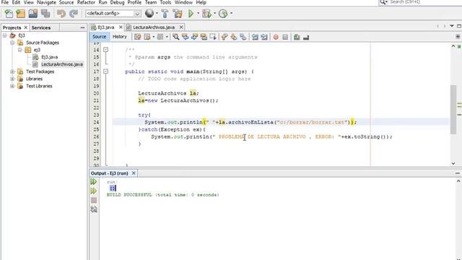The height and width of the screenshot is (260, 462).
Task: Go to next bookmark icon
Action: tap(234, 37)
